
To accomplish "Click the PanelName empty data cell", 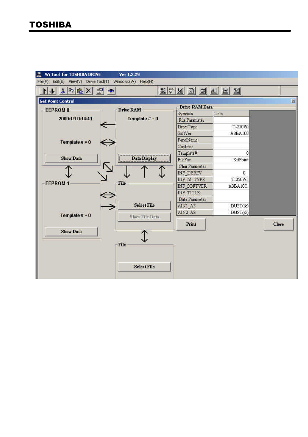I will click(x=231, y=140).
